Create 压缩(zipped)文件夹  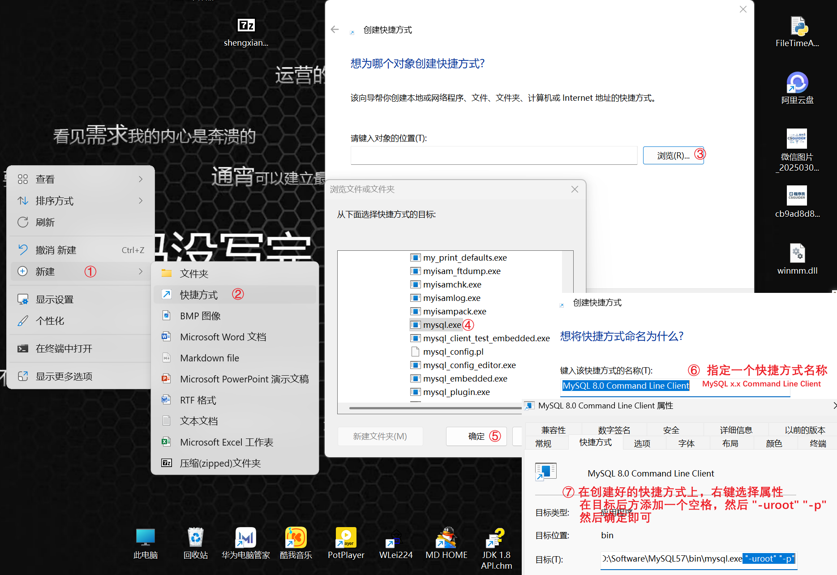click(235, 463)
